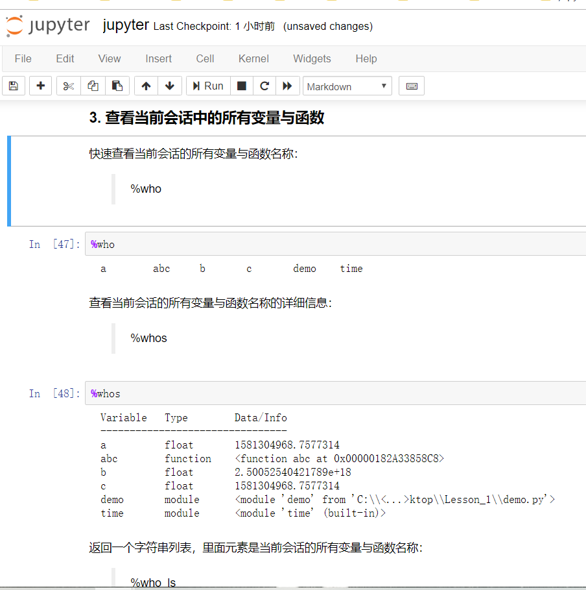586x590 pixels.
Task: Click markdown text 查看当前会话的所有变量与函数名称的详细信息
Action: (x=211, y=302)
